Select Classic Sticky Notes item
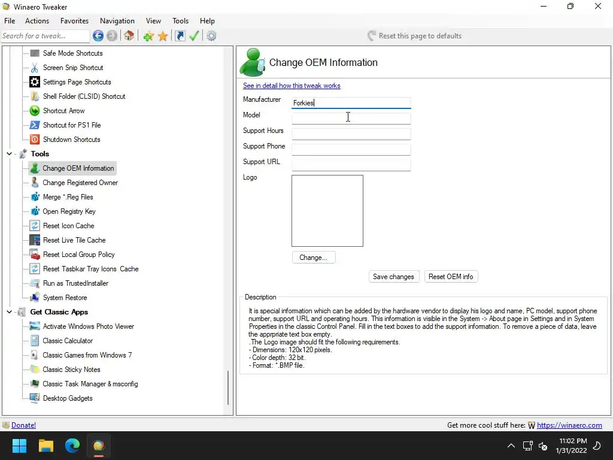 click(72, 370)
